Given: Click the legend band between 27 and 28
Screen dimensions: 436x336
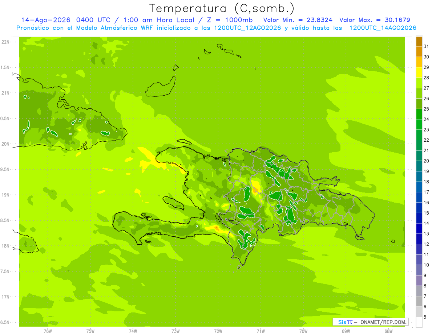Looking at the screenshot, I should click(x=419, y=83).
